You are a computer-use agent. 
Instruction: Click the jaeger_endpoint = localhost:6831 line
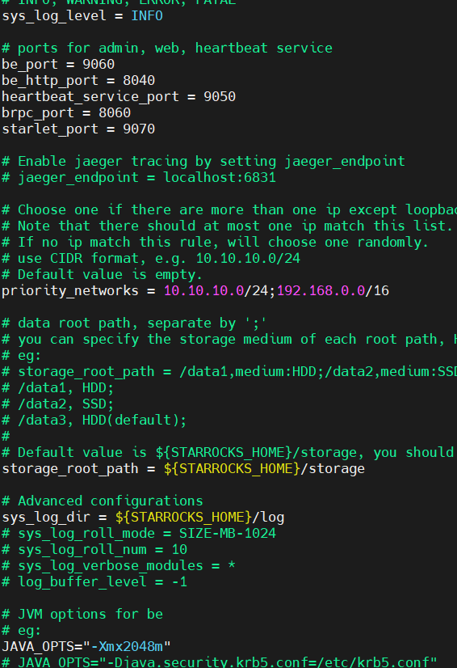coord(139,178)
